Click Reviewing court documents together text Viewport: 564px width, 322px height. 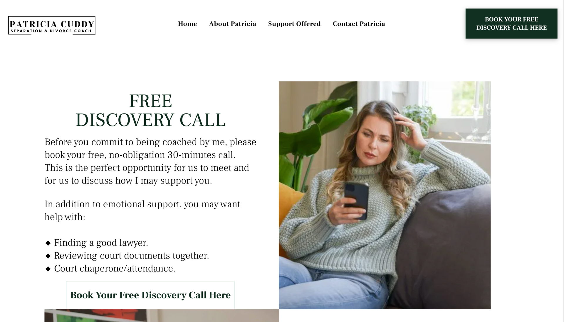(132, 256)
